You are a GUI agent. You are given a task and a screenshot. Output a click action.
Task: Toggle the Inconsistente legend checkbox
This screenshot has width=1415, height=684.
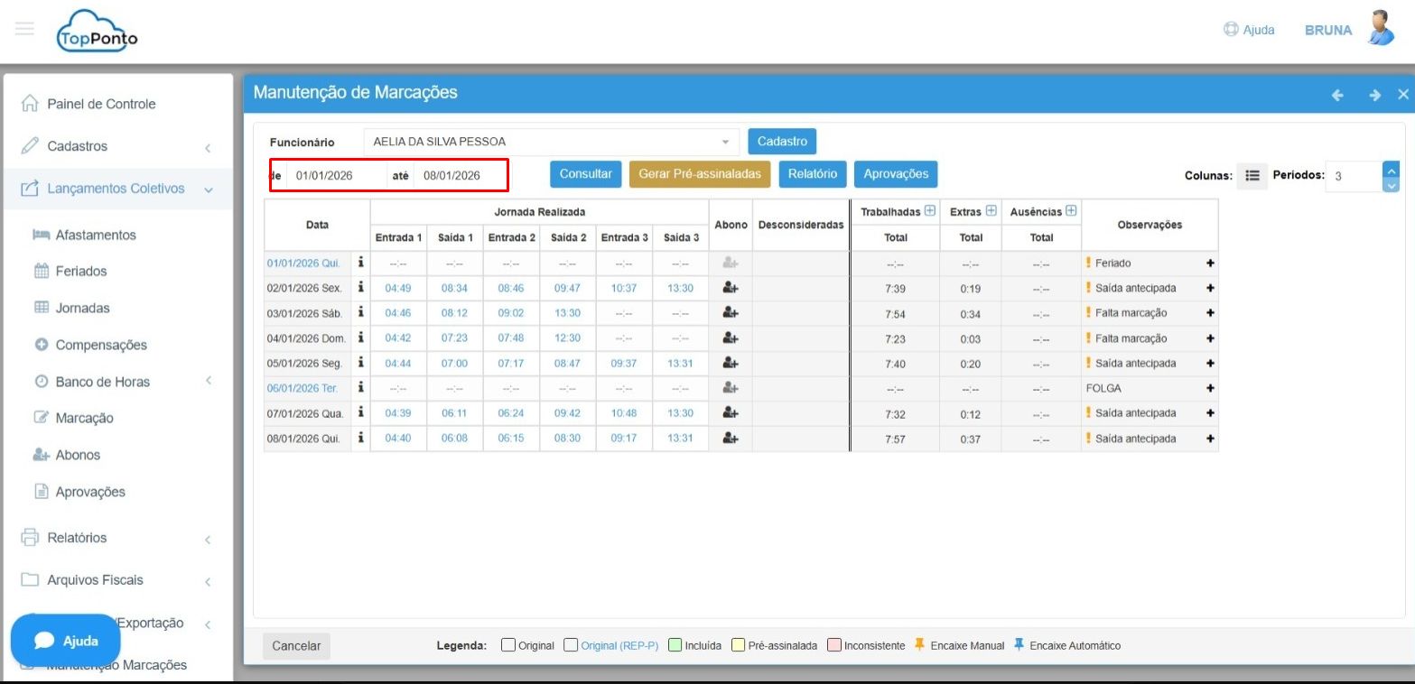[x=834, y=645]
